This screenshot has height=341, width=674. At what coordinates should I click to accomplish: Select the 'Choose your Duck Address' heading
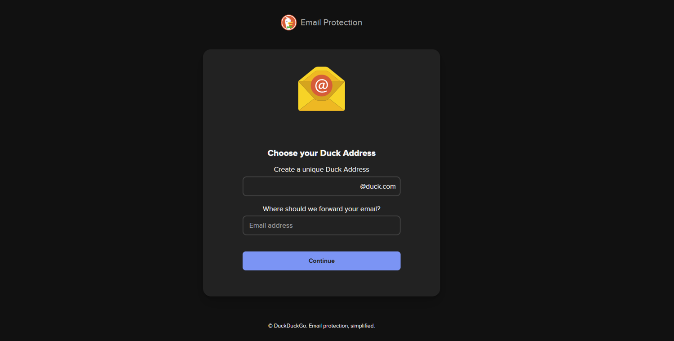coord(322,153)
